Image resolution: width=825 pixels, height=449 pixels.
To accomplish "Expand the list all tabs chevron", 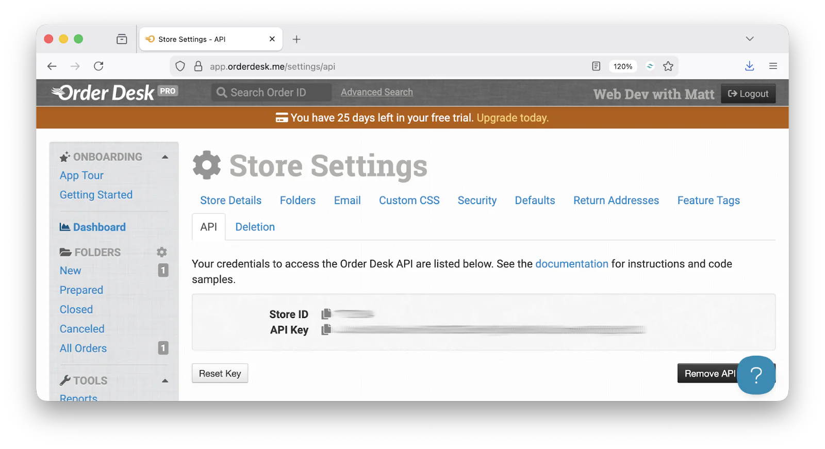I will click(750, 39).
